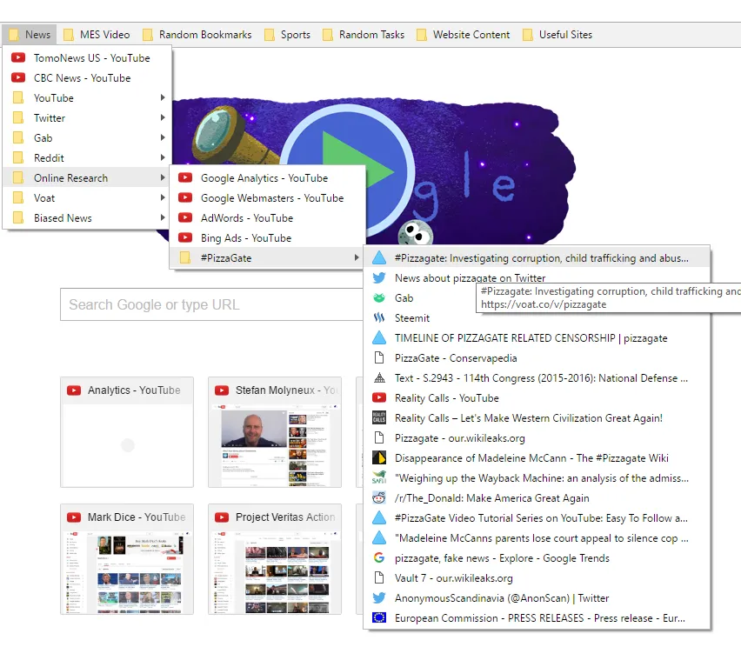Click Twitter bird icon for News about pizzagate
Image resolution: width=741 pixels, height=647 pixels.
[379, 278]
